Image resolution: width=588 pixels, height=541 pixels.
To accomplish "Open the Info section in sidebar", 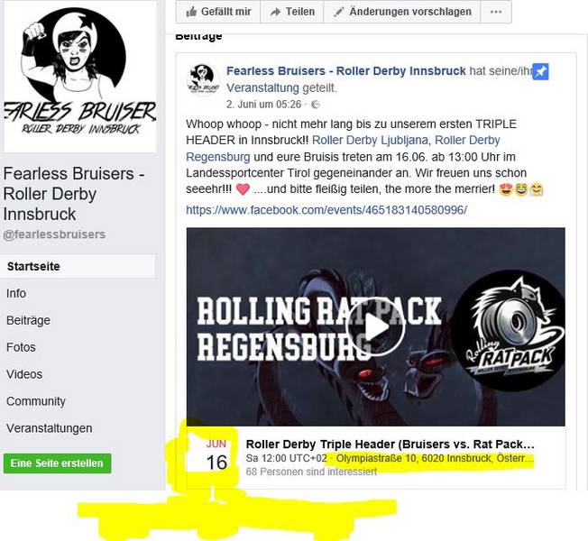I will [x=16, y=293].
